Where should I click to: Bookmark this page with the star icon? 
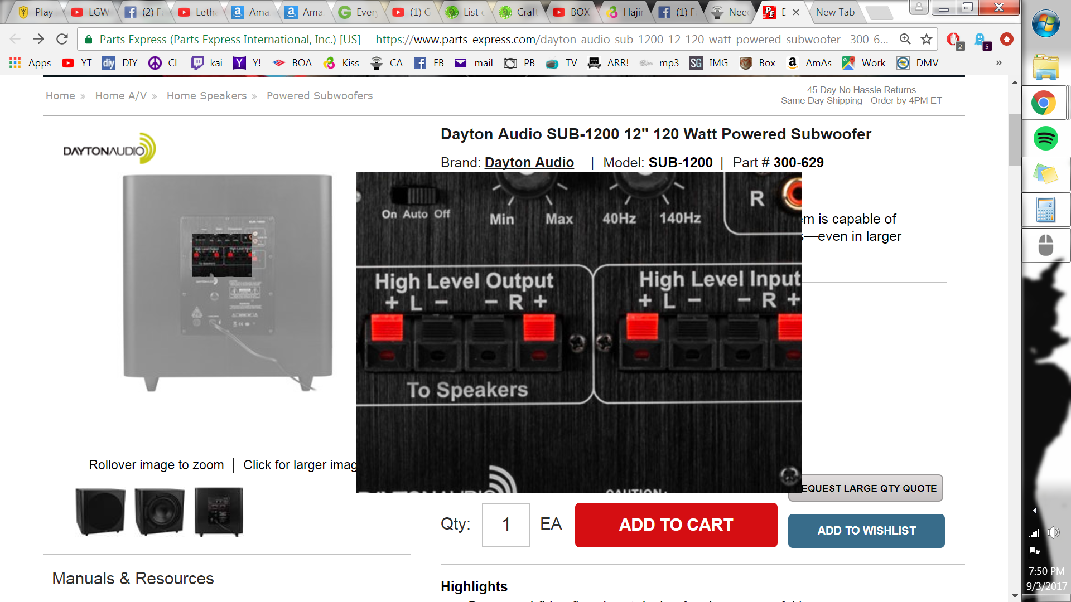point(927,39)
